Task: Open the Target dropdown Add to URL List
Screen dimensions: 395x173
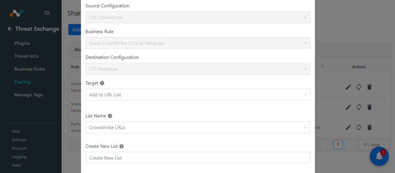Action: (x=198, y=94)
